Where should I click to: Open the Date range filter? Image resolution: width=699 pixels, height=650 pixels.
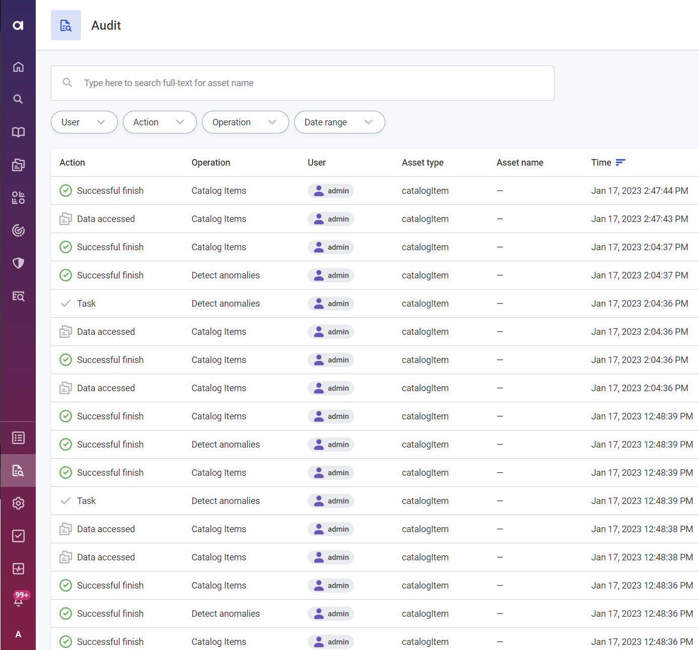pos(339,122)
